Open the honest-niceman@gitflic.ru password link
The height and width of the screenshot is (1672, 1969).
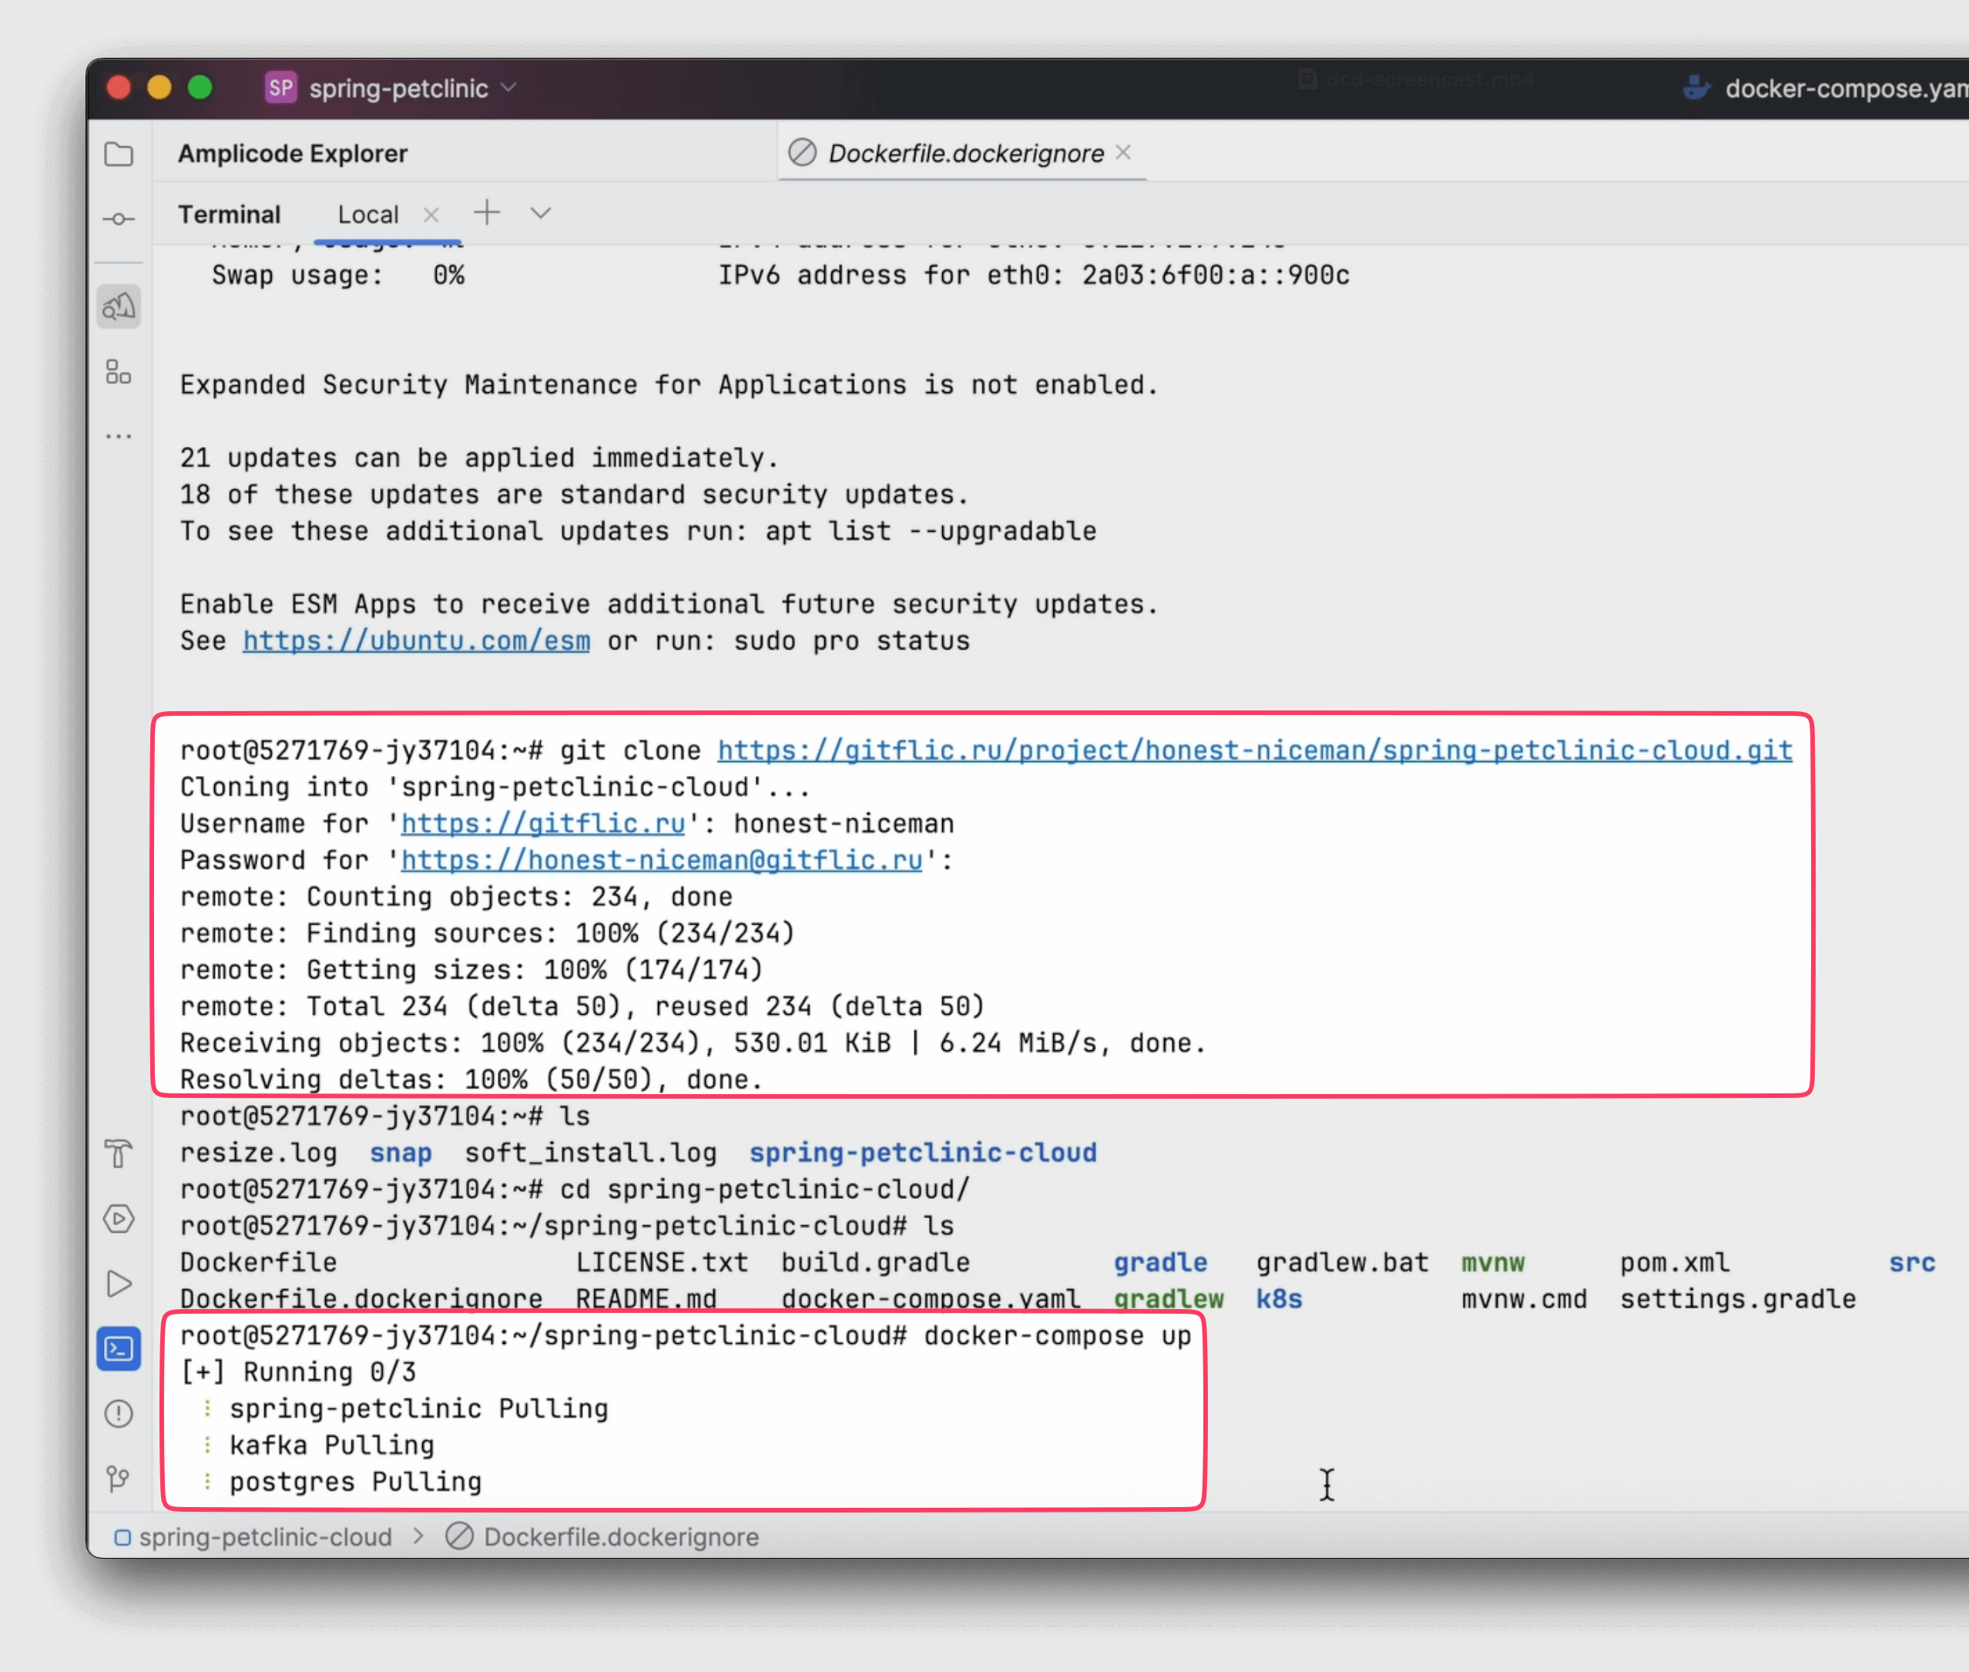(x=662, y=861)
